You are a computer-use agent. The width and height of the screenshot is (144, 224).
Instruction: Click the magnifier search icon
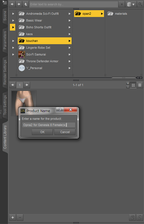[140, 4]
